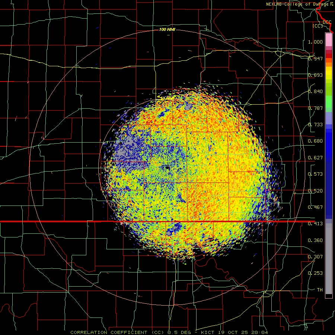The width and height of the screenshot is (335, 335).
Task: Click the [CC] legend unit label
Action: [x=318, y=26]
